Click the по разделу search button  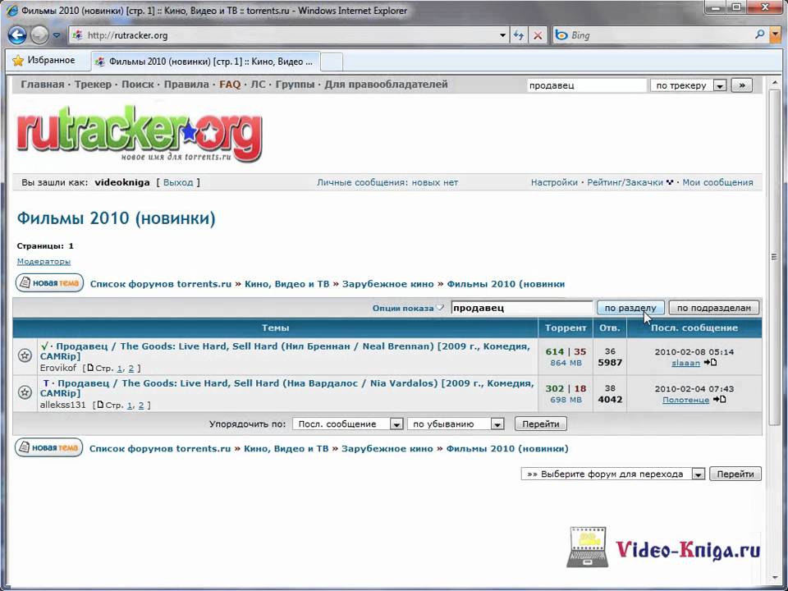pyautogui.click(x=630, y=308)
